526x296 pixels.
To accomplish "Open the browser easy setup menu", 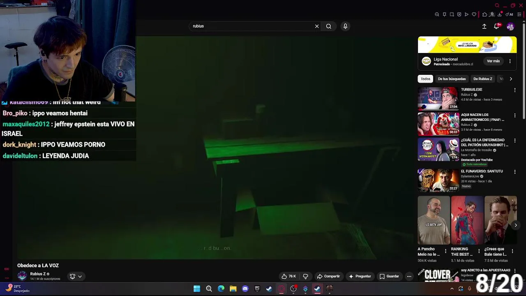I will [519, 14].
